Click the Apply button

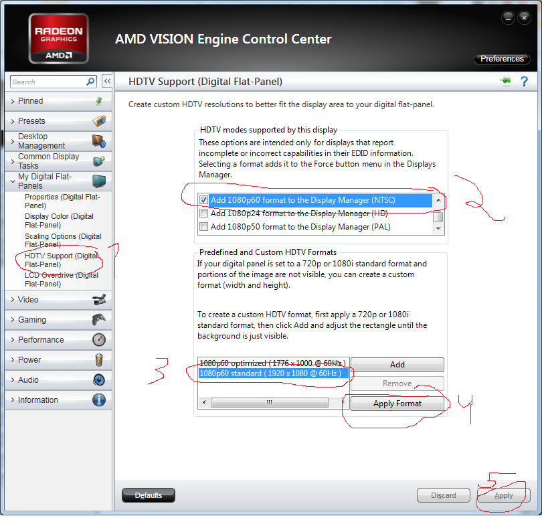[503, 495]
